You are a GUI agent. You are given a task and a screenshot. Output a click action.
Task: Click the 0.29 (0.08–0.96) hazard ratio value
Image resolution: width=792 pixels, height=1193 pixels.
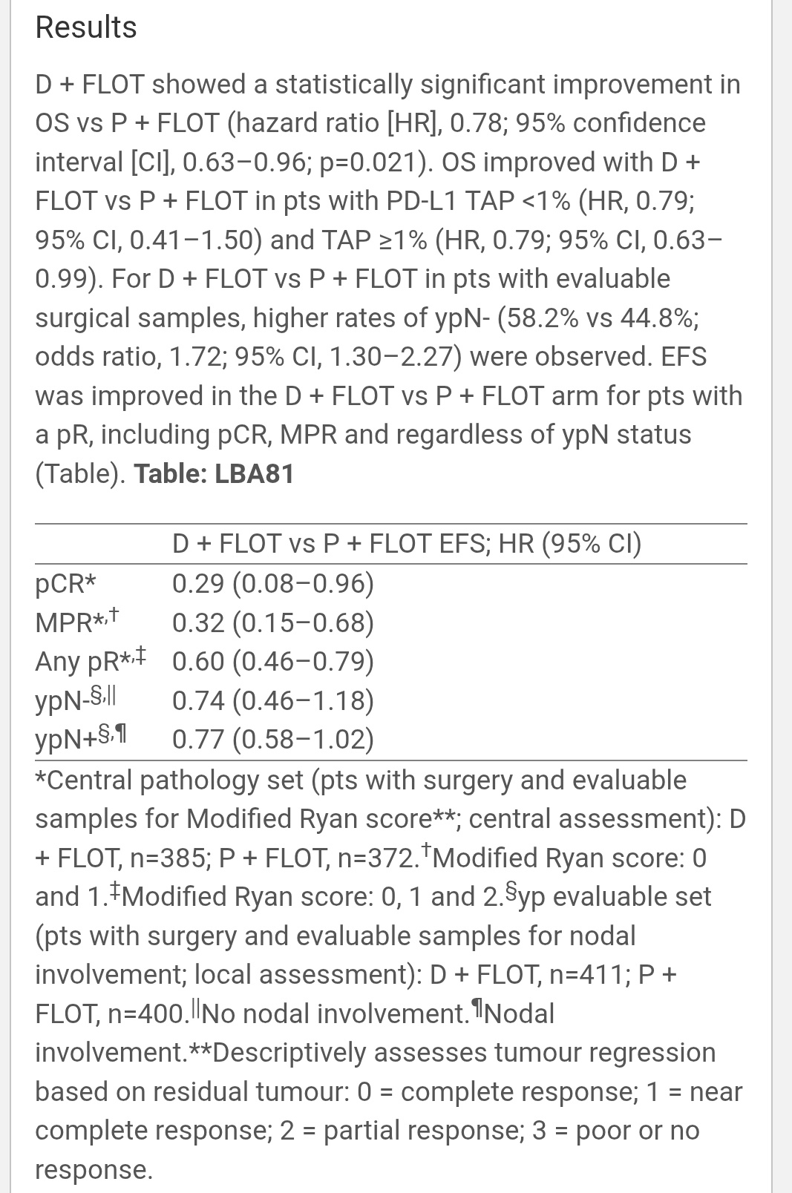click(x=272, y=584)
